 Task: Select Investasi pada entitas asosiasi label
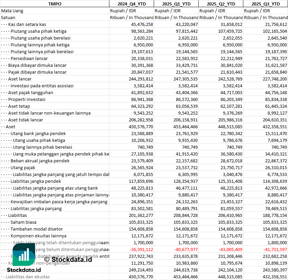click(42, 86)
